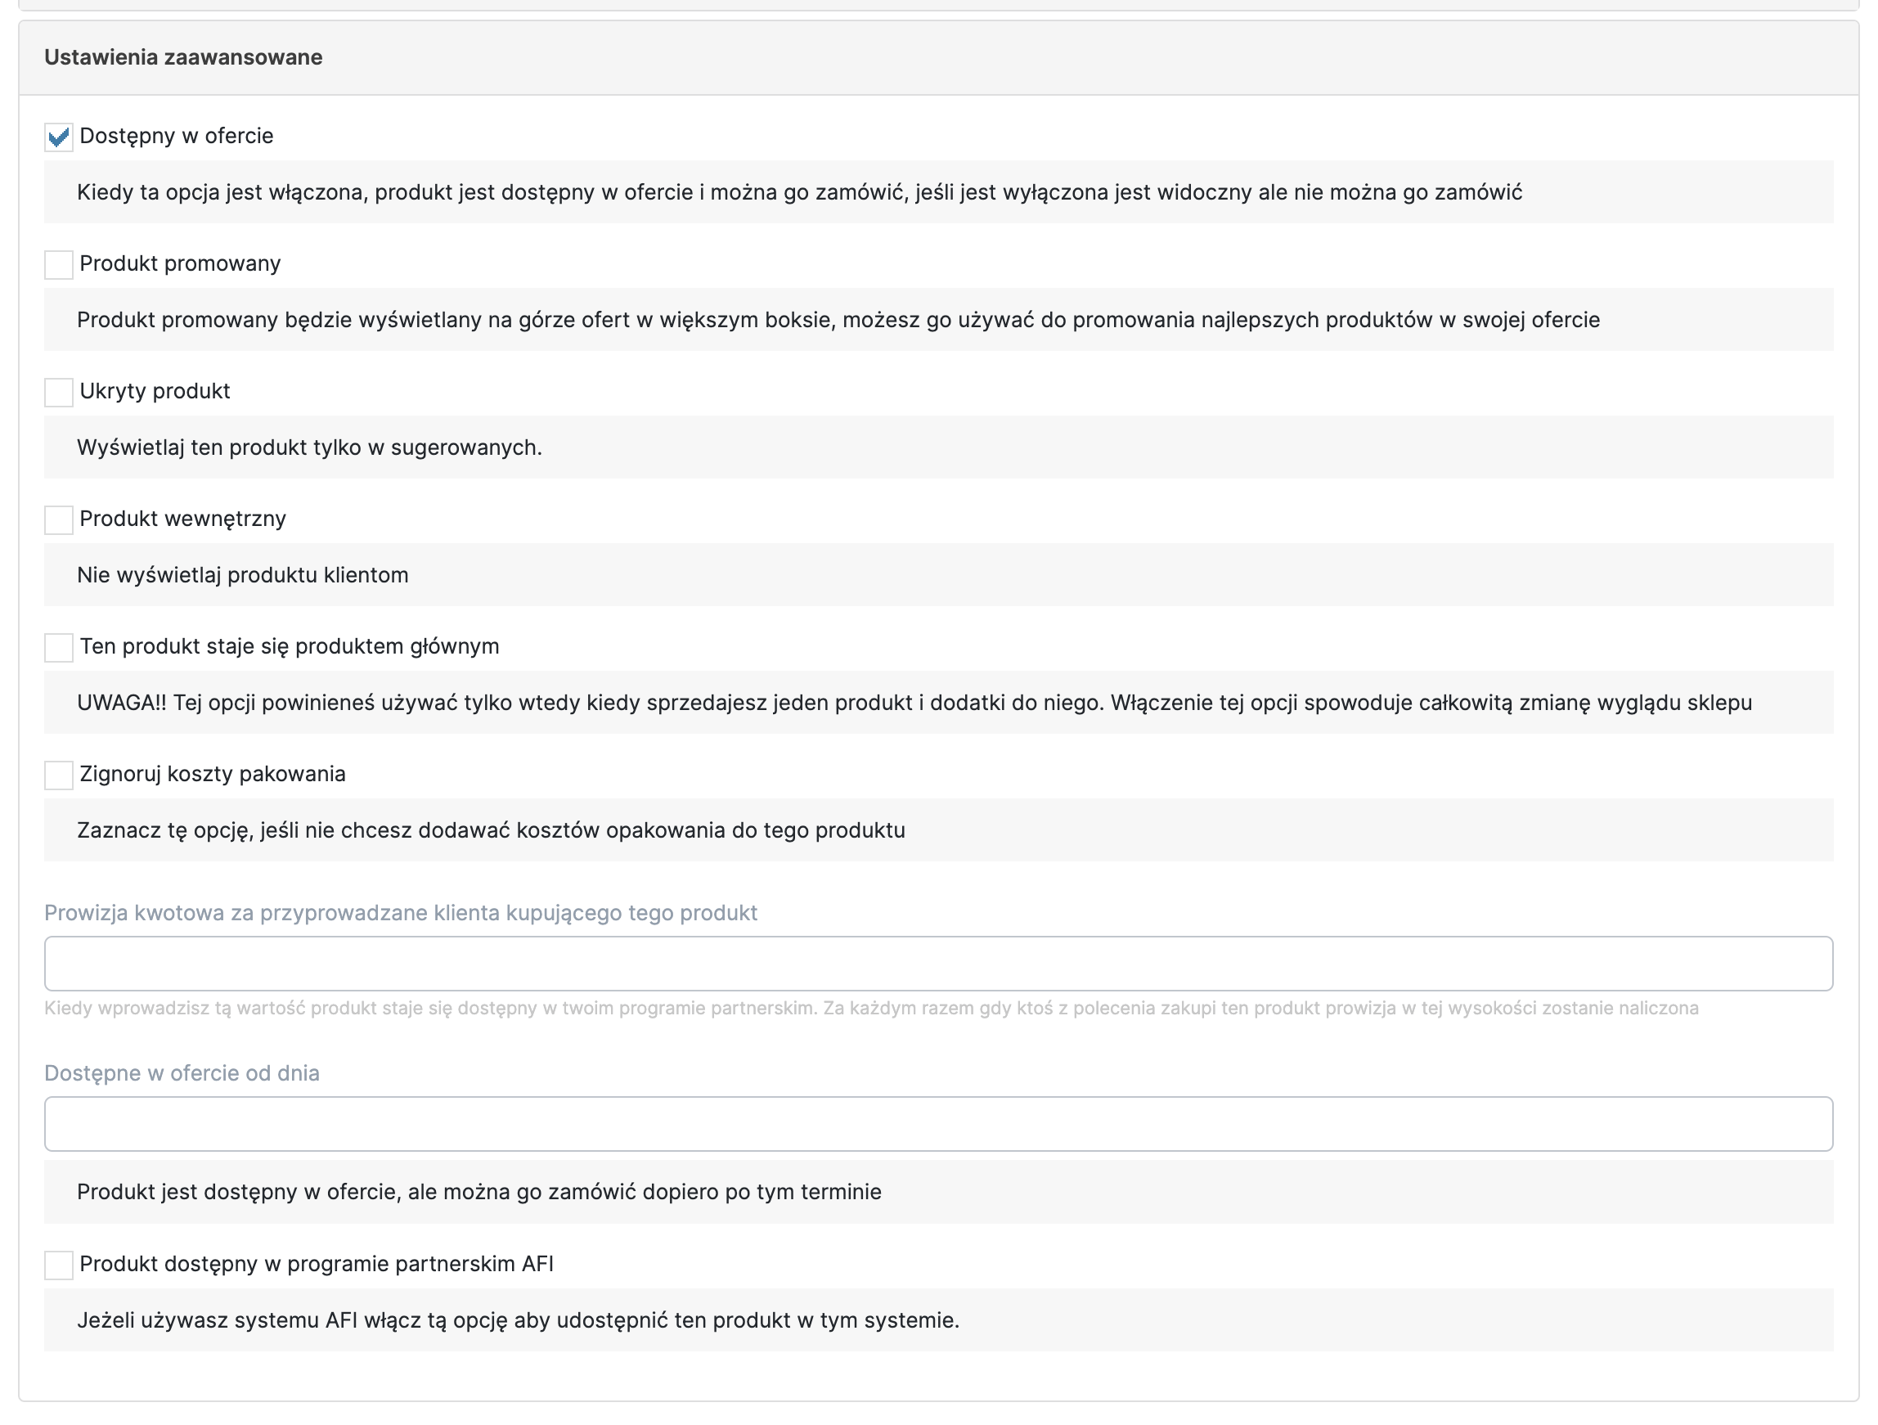Click the 'UWAGA!!' warning description text
Image resolution: width=1878 pixels, height=1425 pixels.
(x=914, y=704)
